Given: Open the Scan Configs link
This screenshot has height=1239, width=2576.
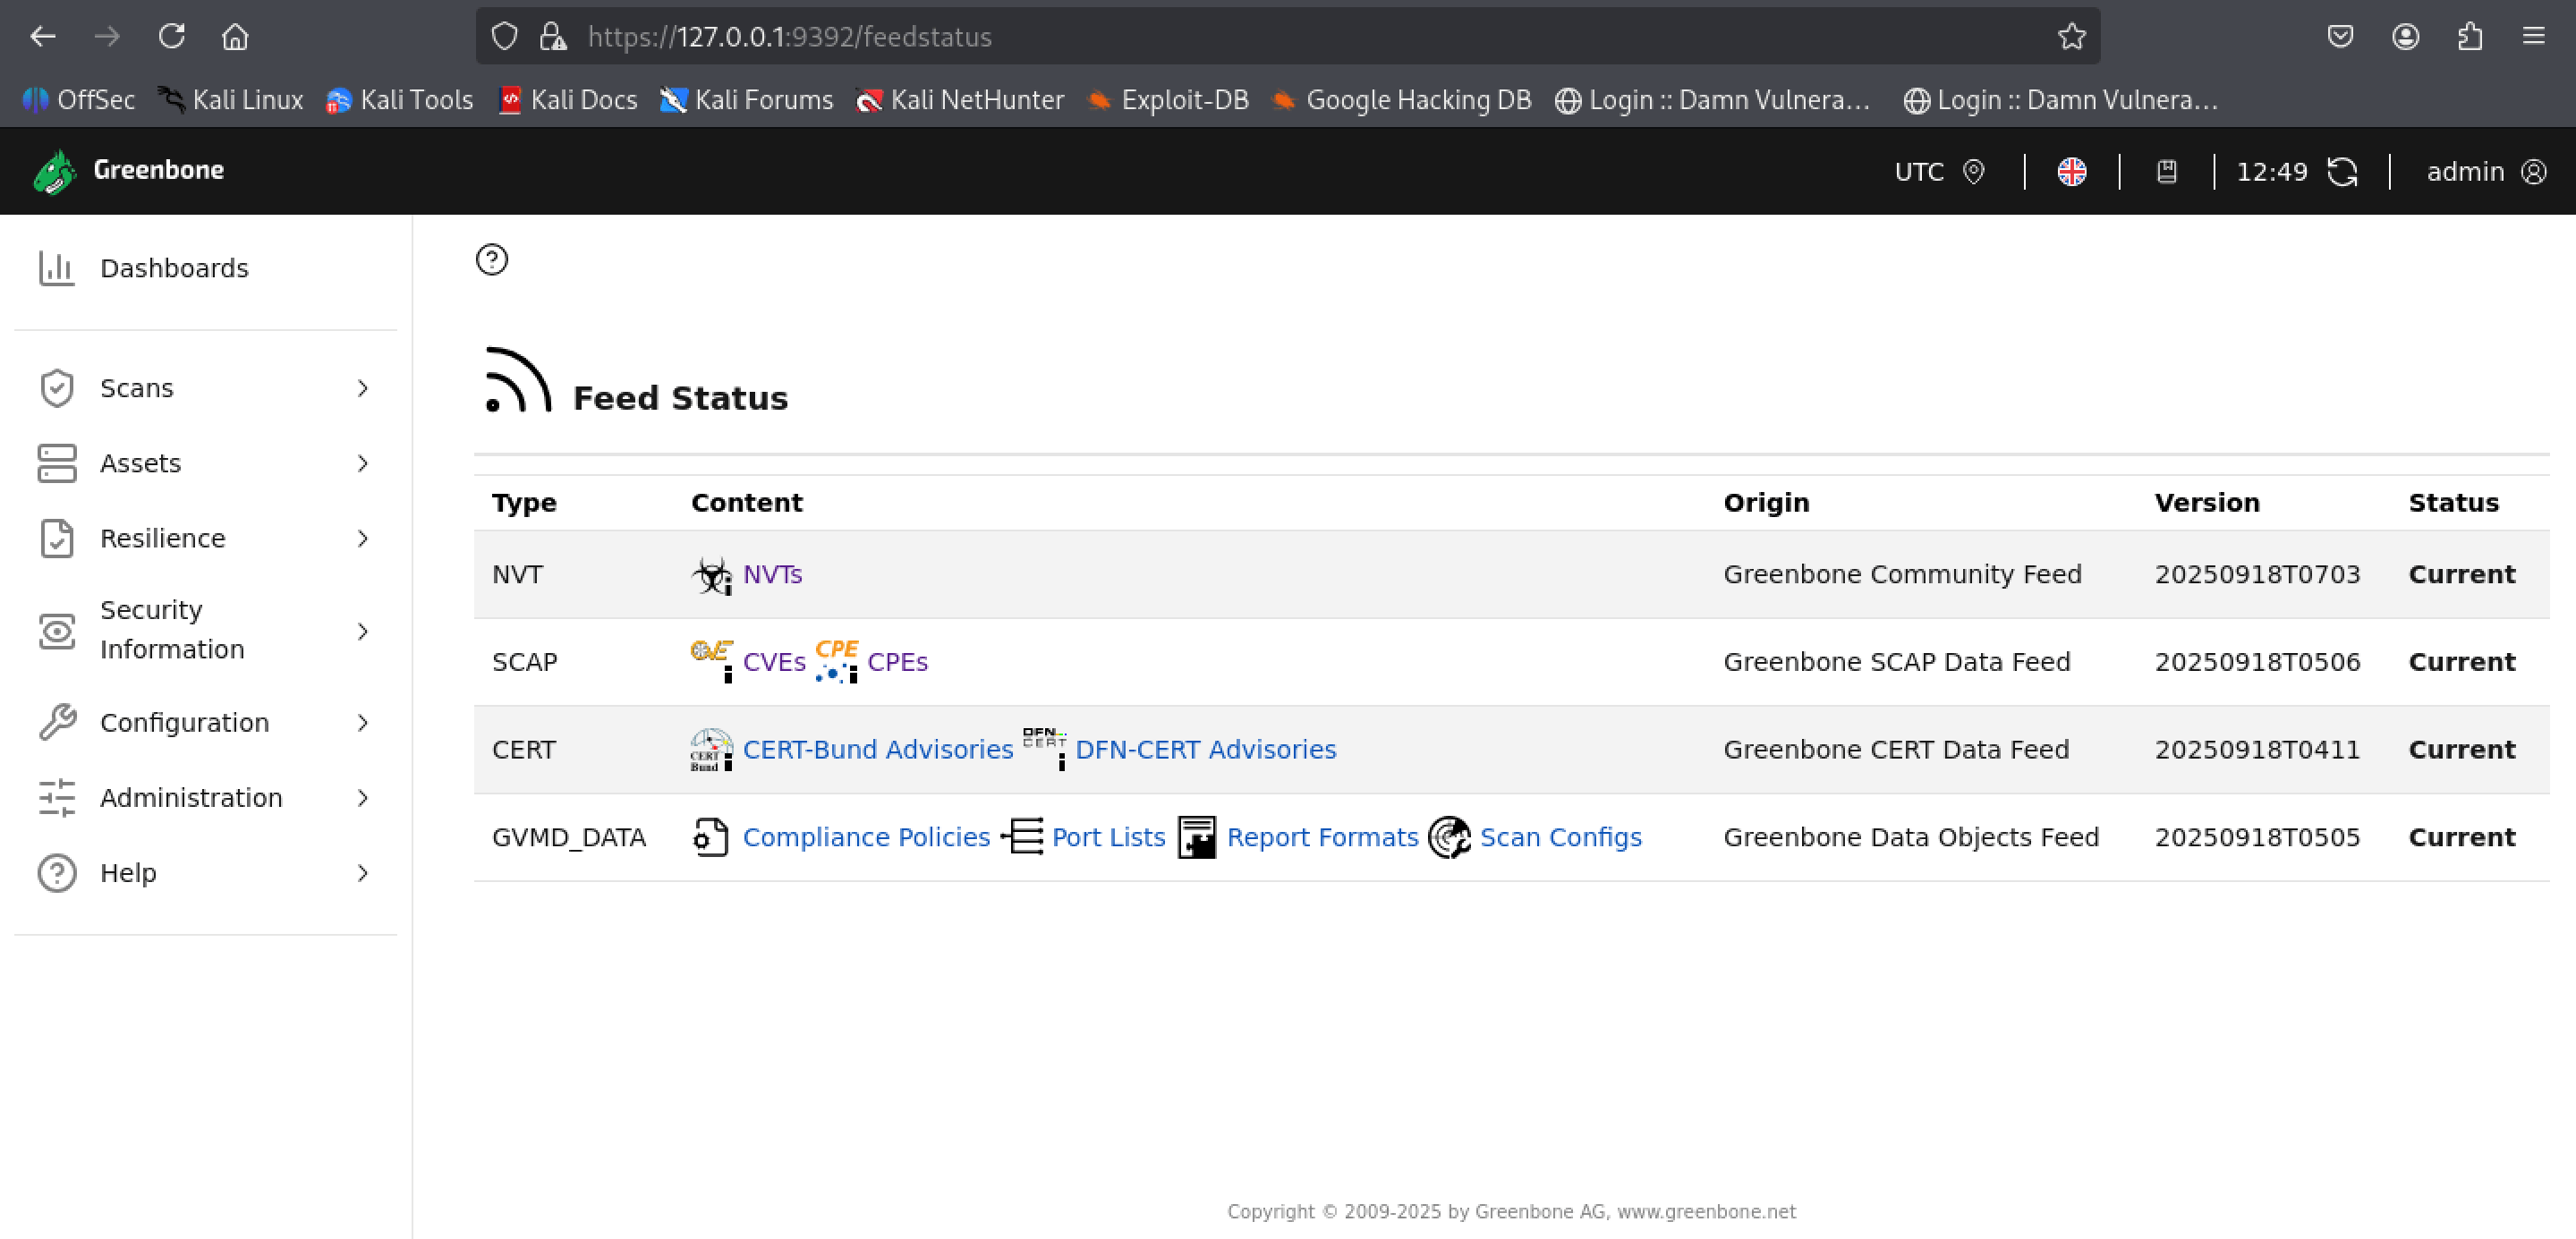Looking at the screenshot, I should point(1560,837).
